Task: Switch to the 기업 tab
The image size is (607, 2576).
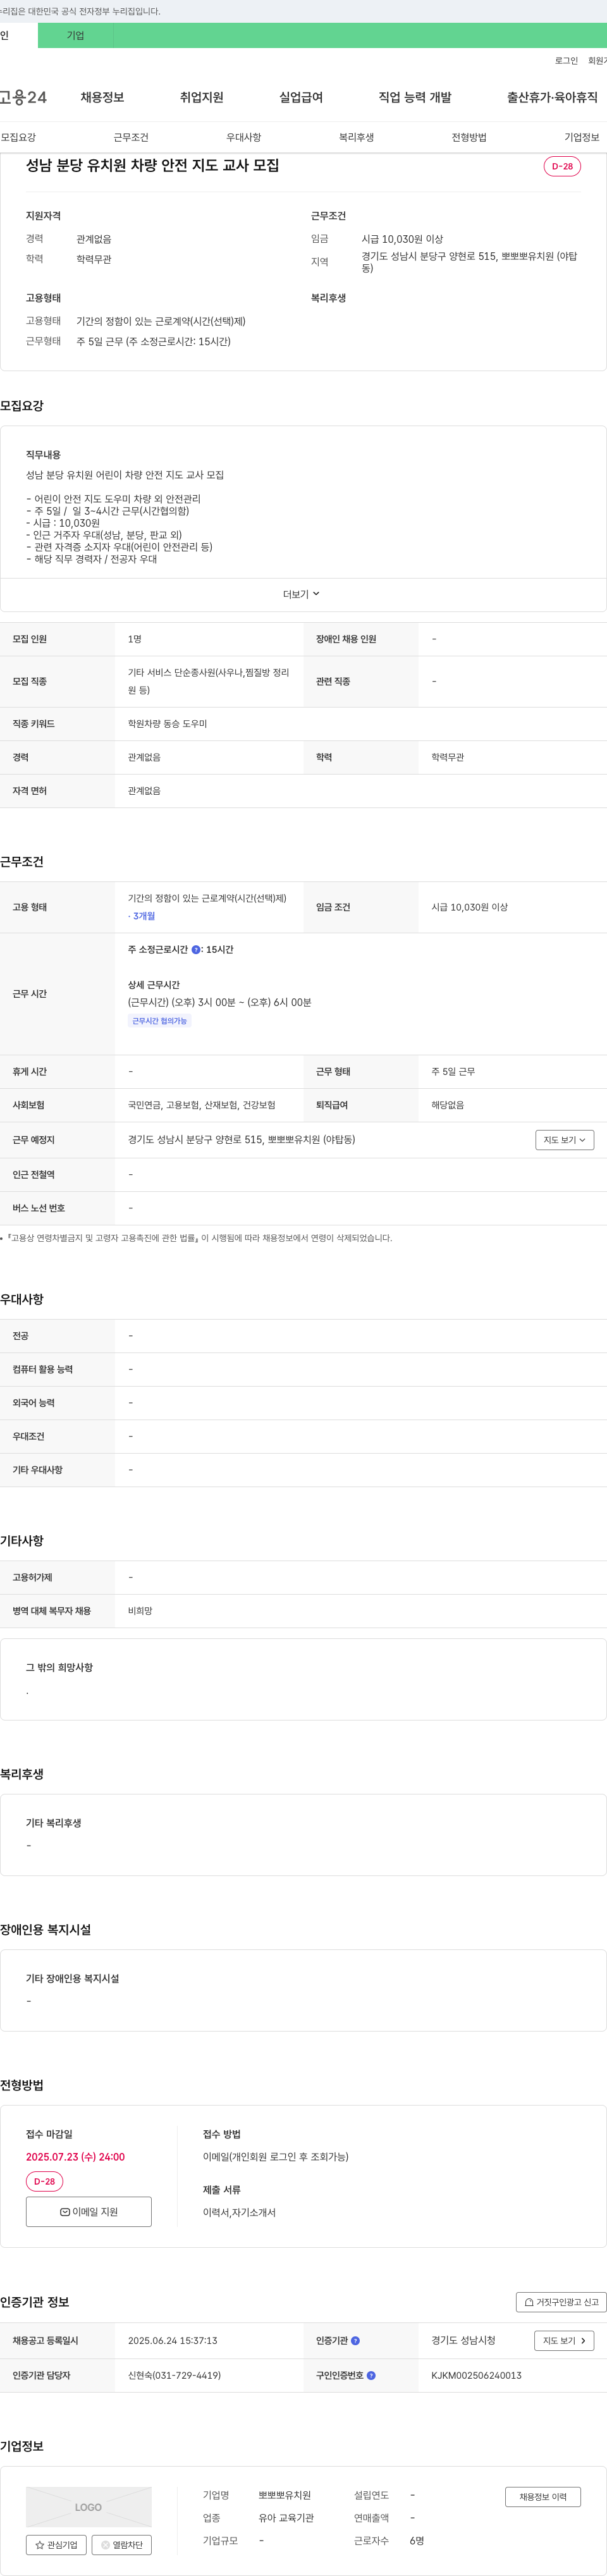Action: point(76,35)
